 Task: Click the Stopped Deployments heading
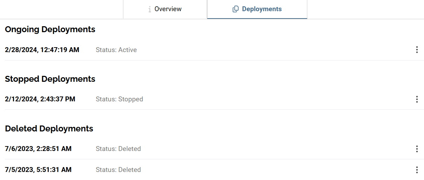(50, 79)
